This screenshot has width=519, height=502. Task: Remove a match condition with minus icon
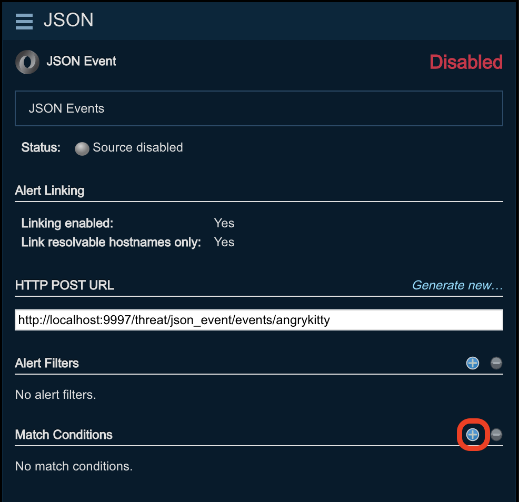pyautogui.click(x=496, y=435)
